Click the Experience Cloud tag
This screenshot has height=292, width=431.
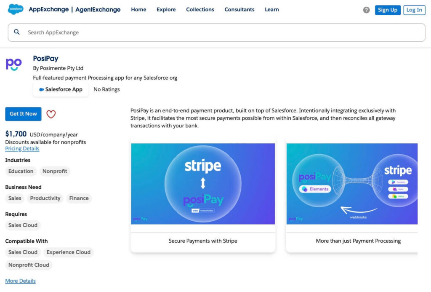tap(69, 252)
